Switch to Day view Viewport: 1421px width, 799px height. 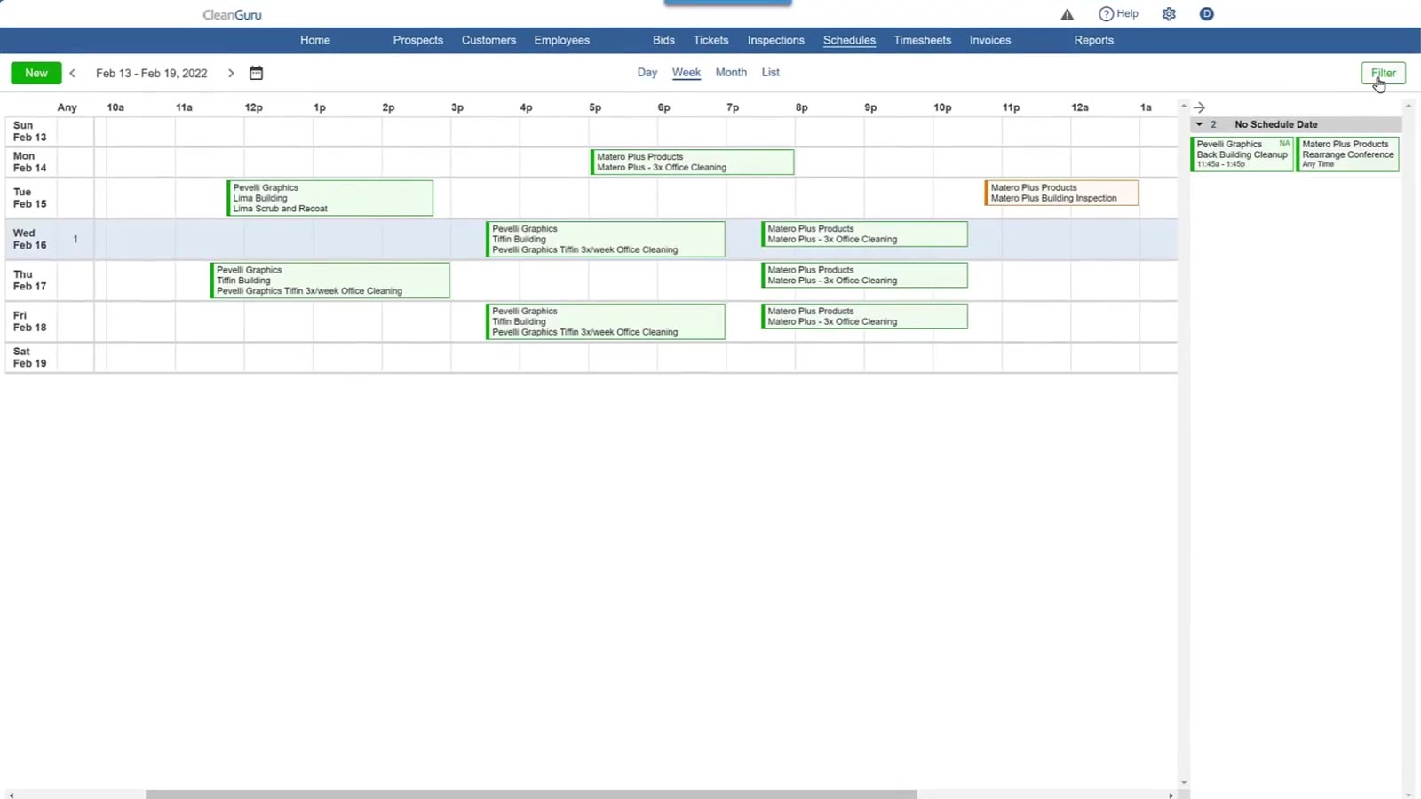click(647, 72)
